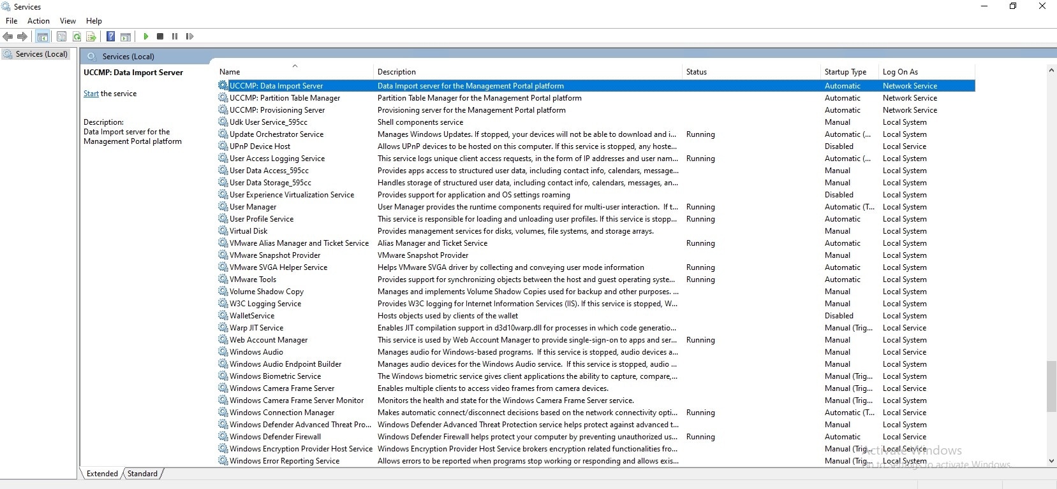The width and height of the screenshot is (1057, 489).
Task: Select the Windows Connection Manager service
Action: pyautogui.click(x=282, y=413)
